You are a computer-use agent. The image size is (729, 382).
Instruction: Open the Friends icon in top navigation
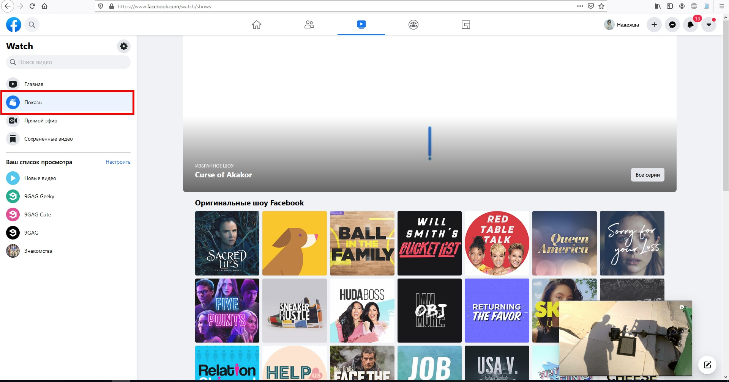[309, 25]
